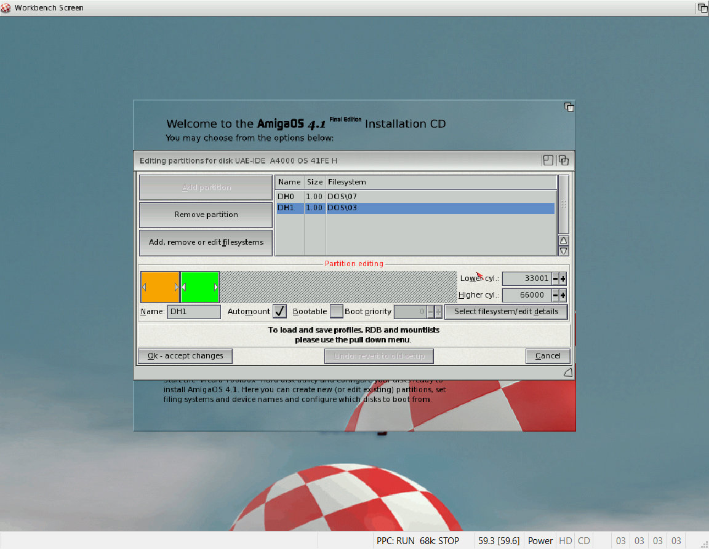Viewport: 709px width, 549px height.
Task: Click partition list scroll down arrow
Action: 563,251
